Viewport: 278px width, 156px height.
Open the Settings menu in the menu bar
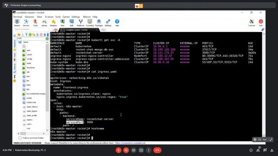[x=76, y=17]
